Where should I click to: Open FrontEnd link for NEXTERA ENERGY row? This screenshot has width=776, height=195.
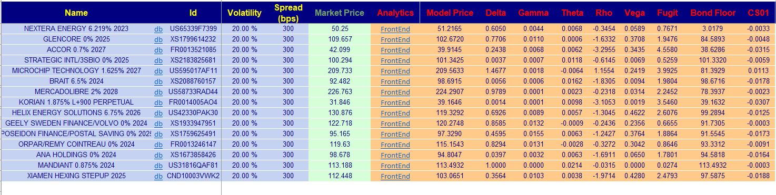[395, 29]
